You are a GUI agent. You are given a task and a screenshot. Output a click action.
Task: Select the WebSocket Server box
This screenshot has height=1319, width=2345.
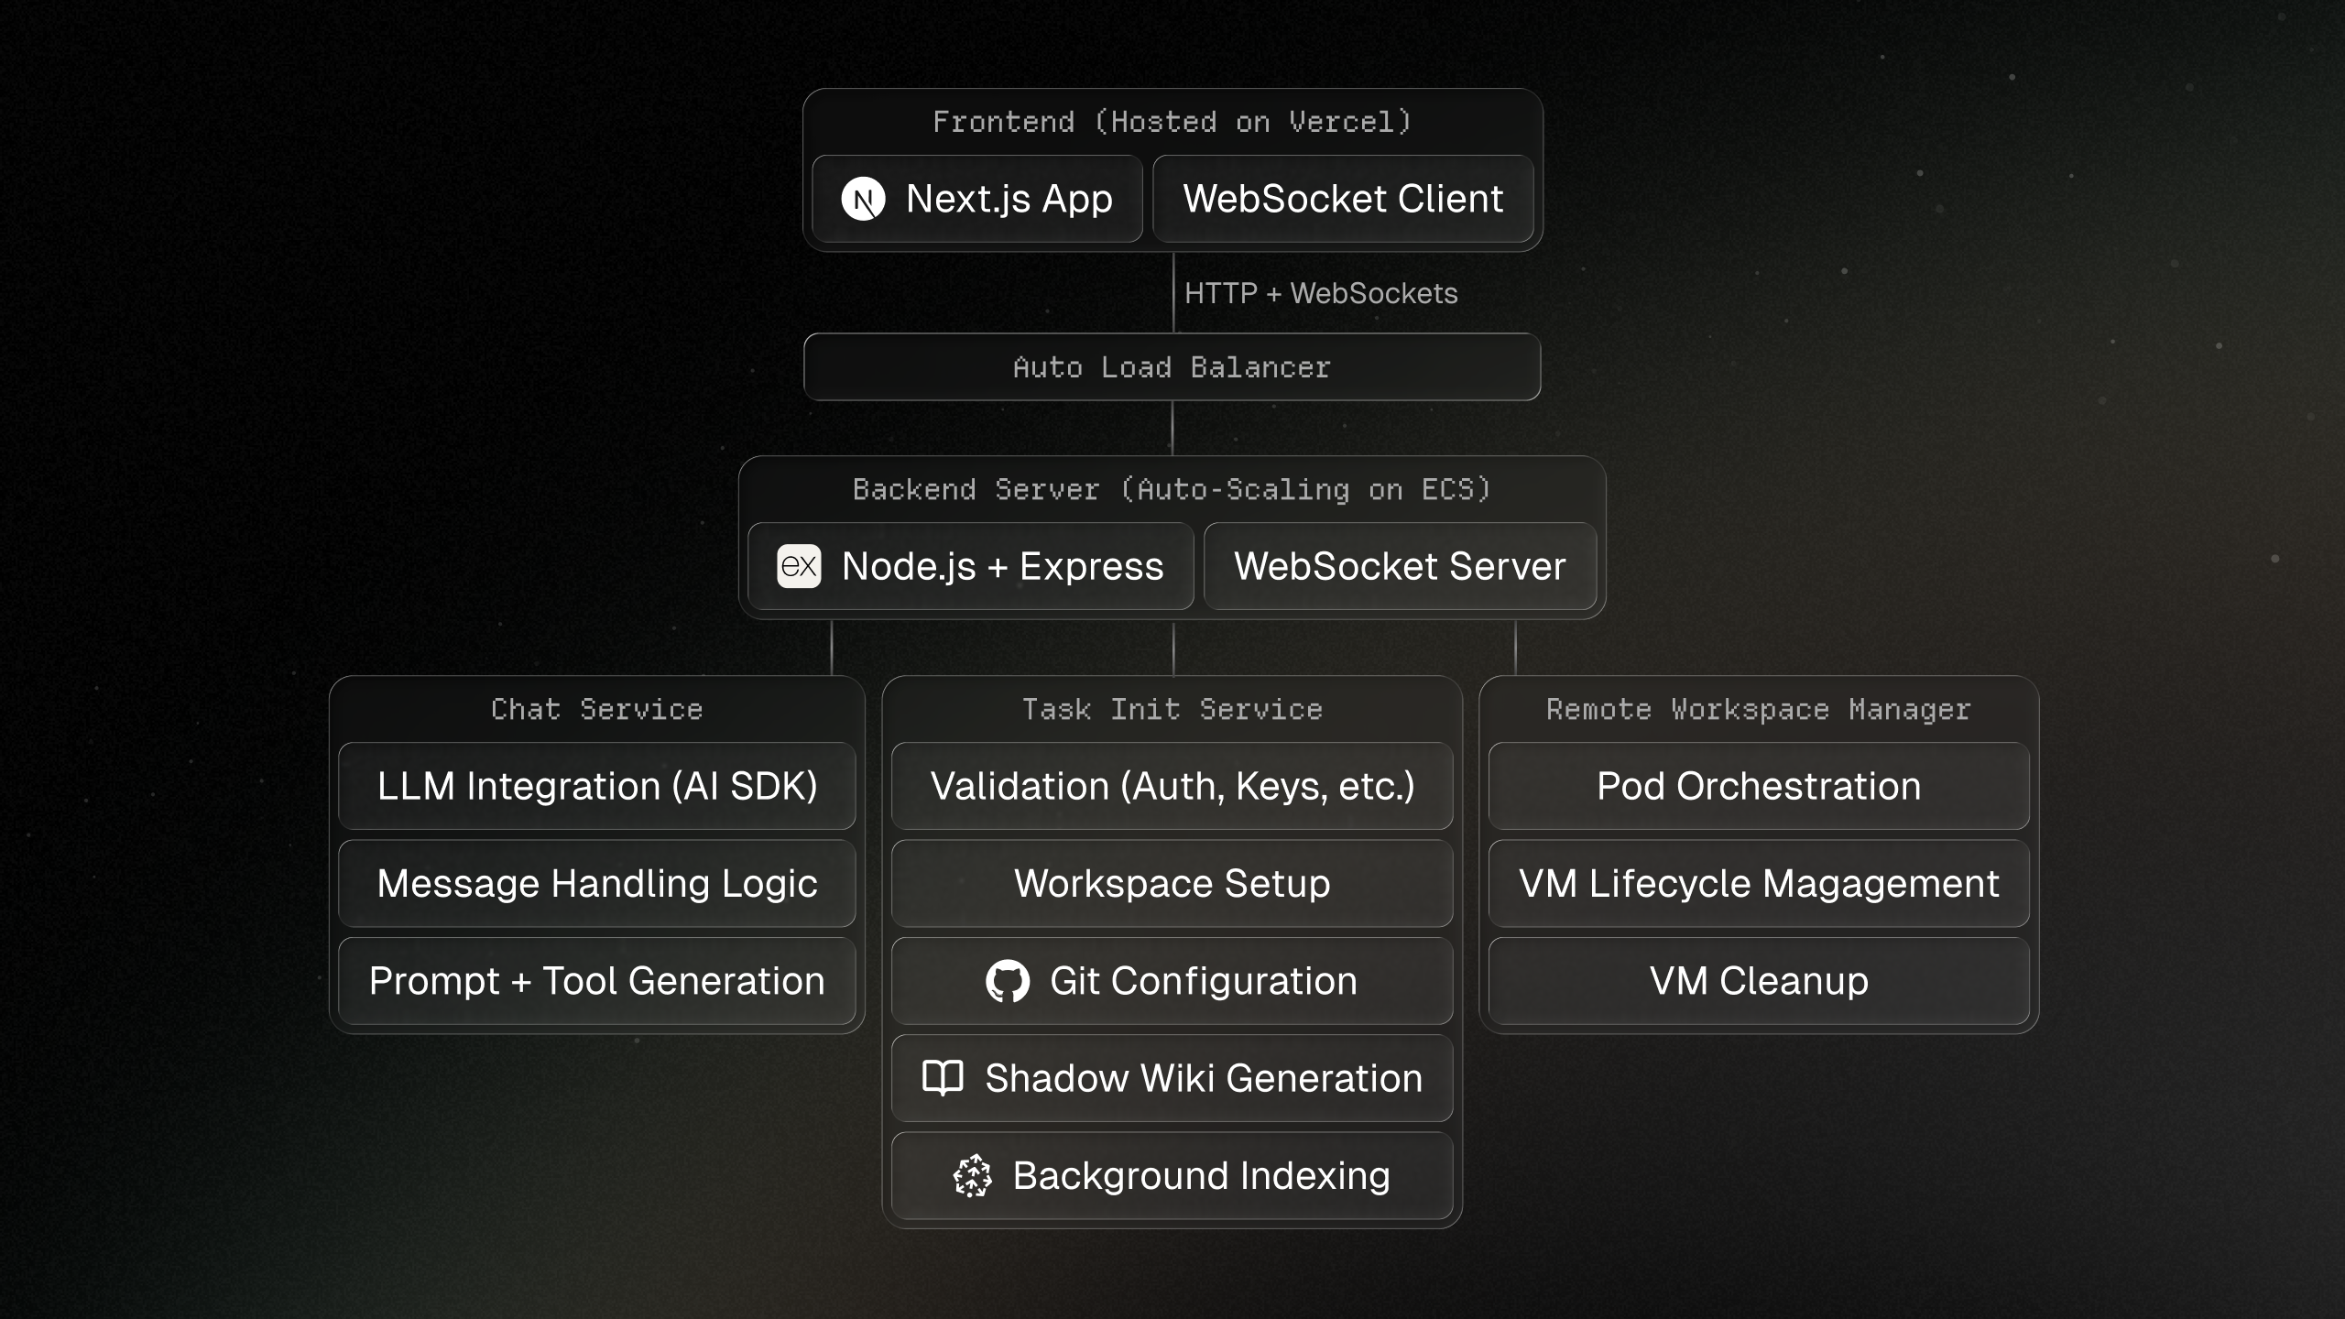(1400, 566)
